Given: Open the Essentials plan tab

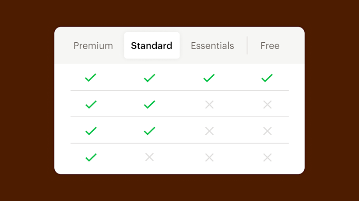Looking at the screenshot, I should (212, 46).
